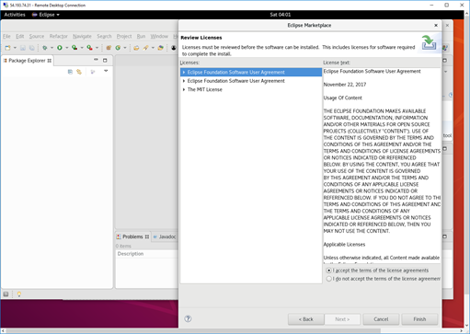This screenshot has height=334, width=470.
Task: Open the Eclipse app menu in top bar
Action: pos(46,15)
